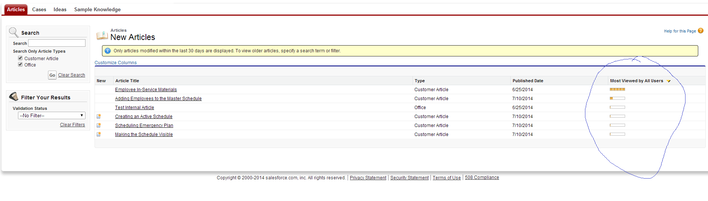Open the Validation Status filter dropdown
This screenshot has height=201, width=708.
click(52, 116)
